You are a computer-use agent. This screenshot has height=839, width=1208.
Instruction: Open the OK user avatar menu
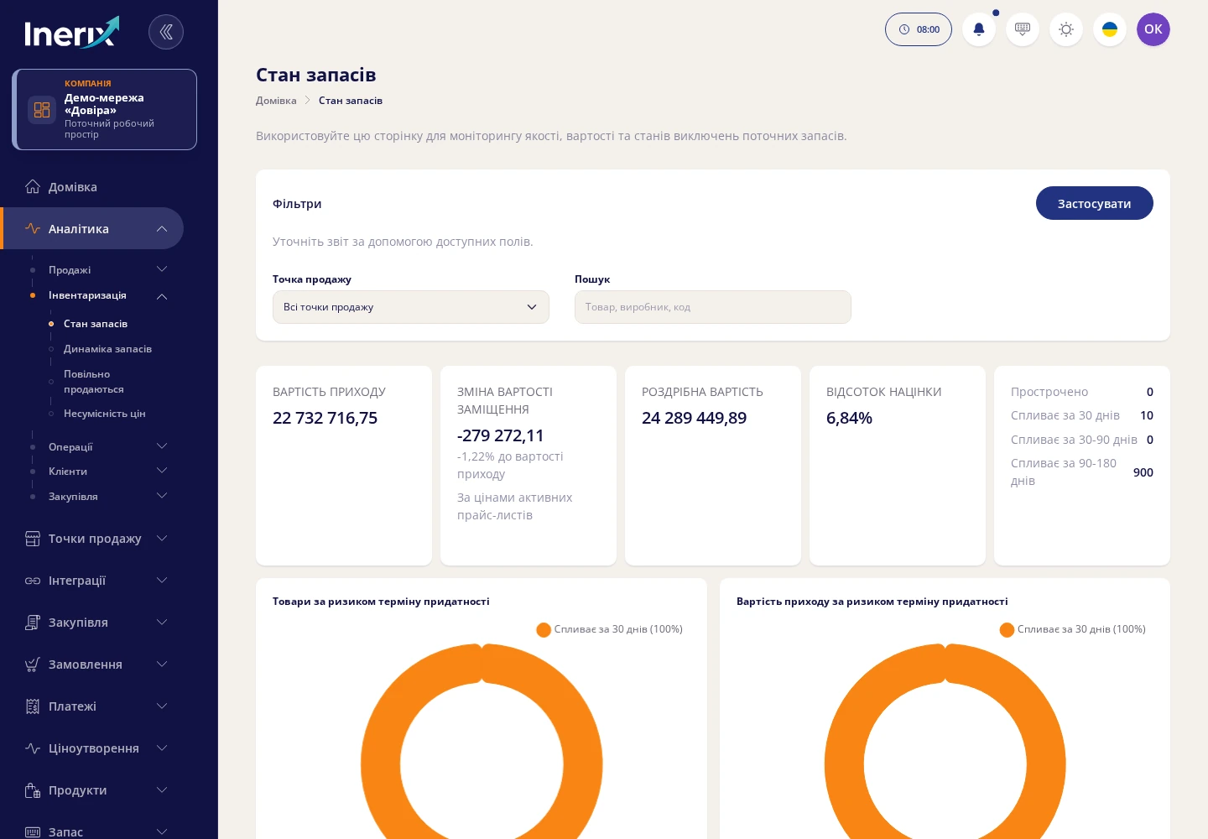click(x=1153, y=29)
